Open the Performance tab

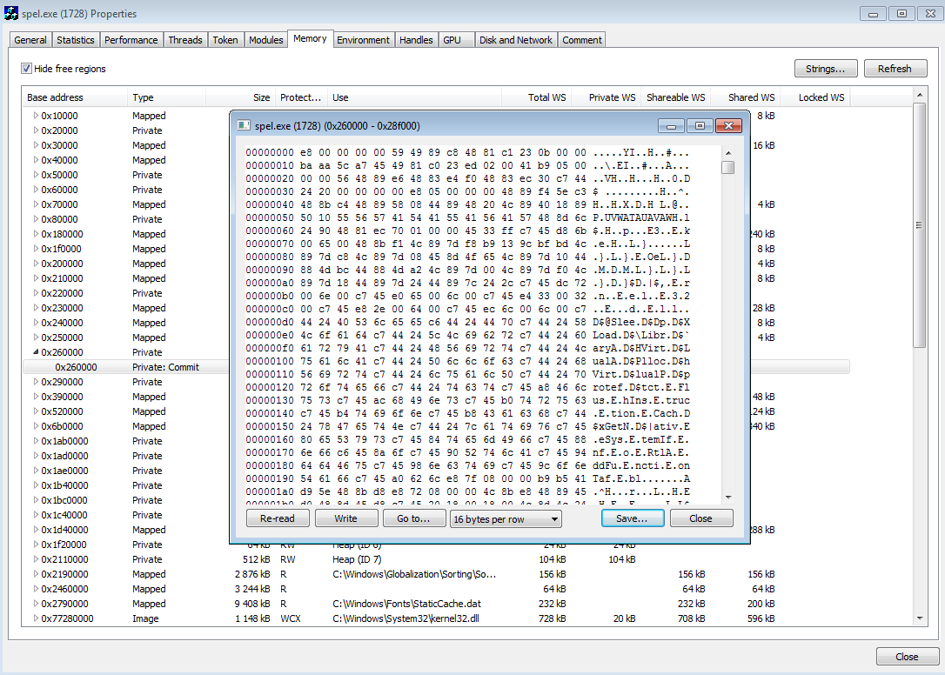tap(131, 40)
